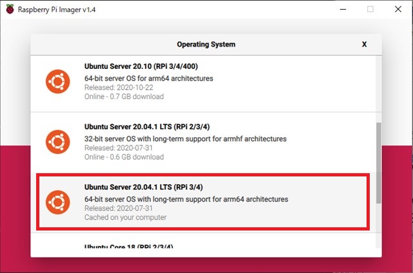Screen dimensions: 413x273
Task: Click the "64-bit server OS with long-term support" description
Action: [x=186, y=199]
